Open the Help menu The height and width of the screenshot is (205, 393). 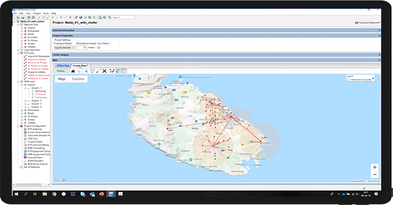click(x=54, y=13)
